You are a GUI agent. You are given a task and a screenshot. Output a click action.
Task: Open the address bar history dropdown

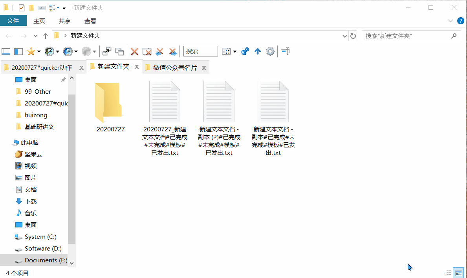click(x=345, y=36)
